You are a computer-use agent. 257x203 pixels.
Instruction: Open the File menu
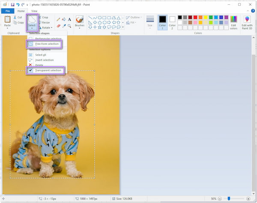pyautogui.click(x=8, y=11)
